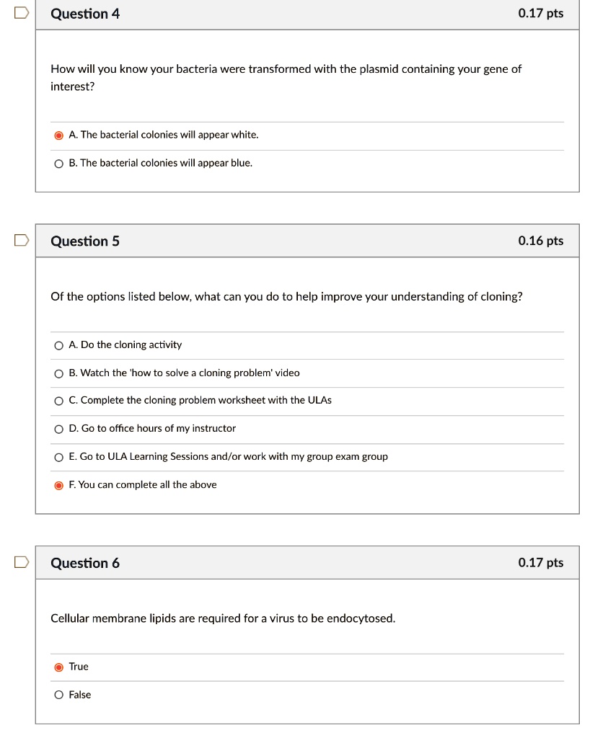Flag Question 4 for review
608x738 pixels.
pyautogui.click(x=21, y=13)
